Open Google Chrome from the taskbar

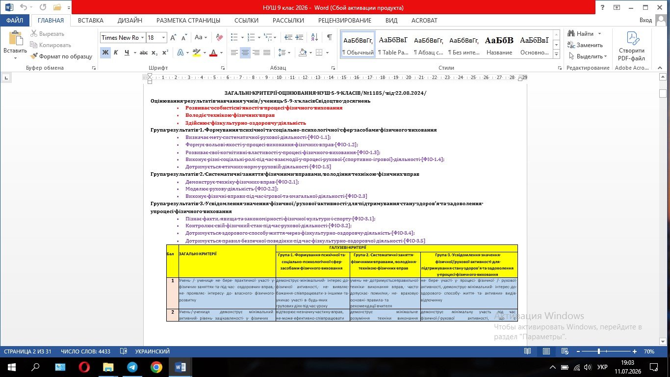click(156, 367)
